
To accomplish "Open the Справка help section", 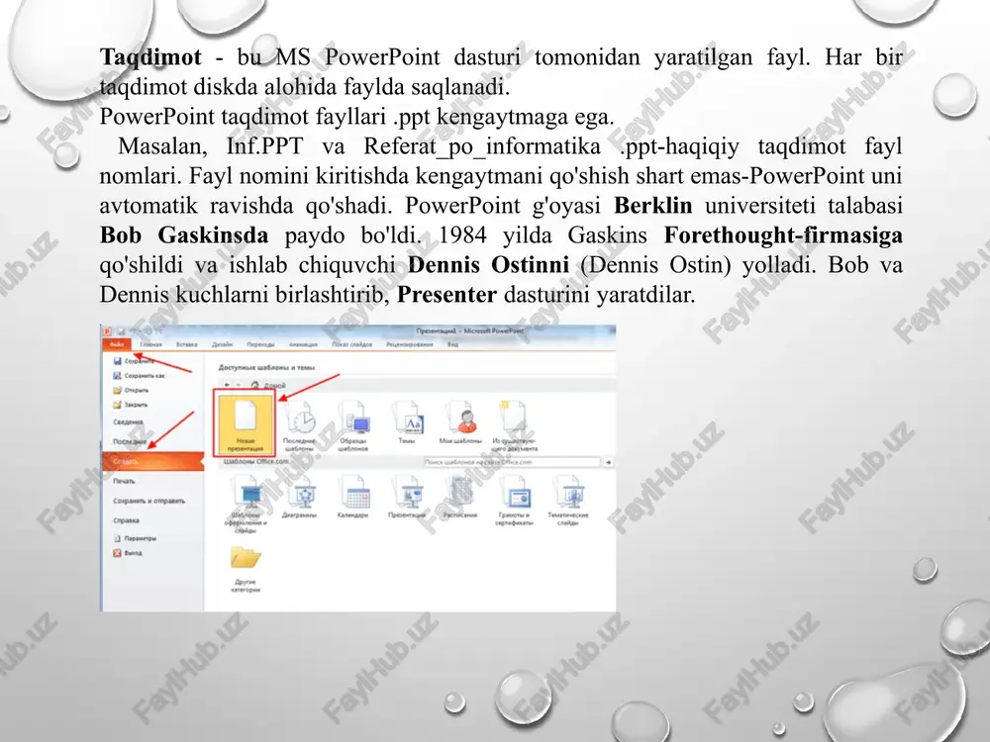I will (x=127, y=520).
